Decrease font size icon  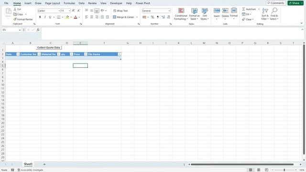tap(78, 11)
